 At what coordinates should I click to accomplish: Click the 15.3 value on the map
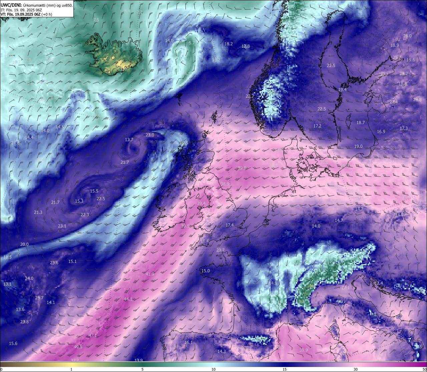[x=79, y=201]
